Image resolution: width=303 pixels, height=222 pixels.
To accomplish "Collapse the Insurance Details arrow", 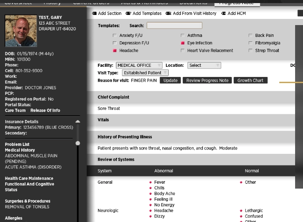I will [78, 121].
